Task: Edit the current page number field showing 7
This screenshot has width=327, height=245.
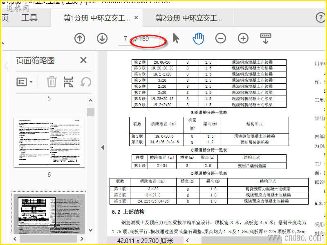Action: [125, 39]
